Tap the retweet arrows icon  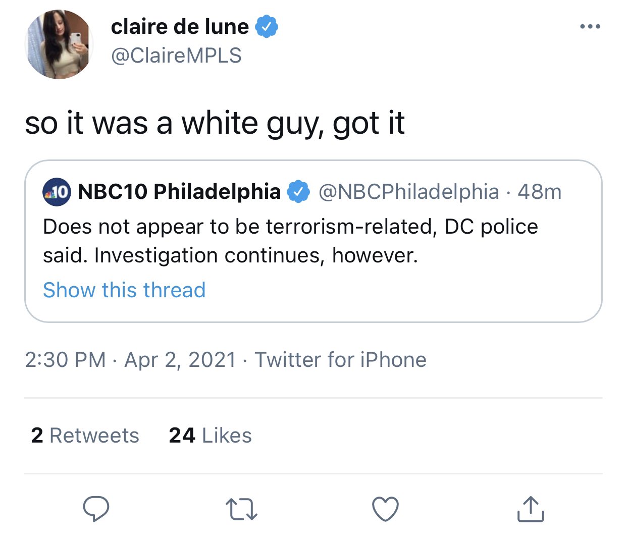point(241,509)
